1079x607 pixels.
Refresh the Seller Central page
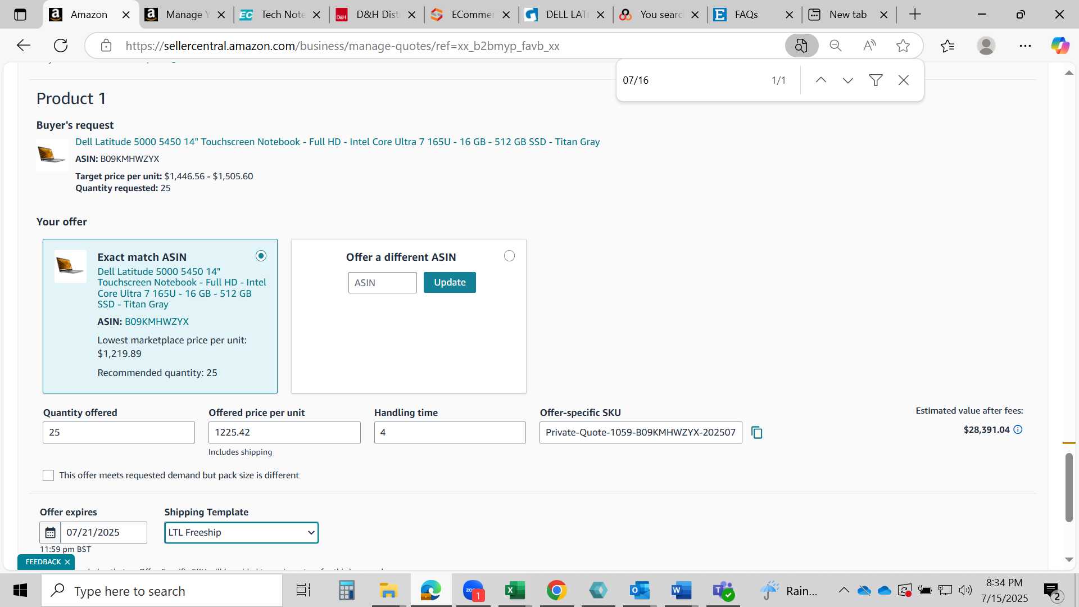(61, 46)
